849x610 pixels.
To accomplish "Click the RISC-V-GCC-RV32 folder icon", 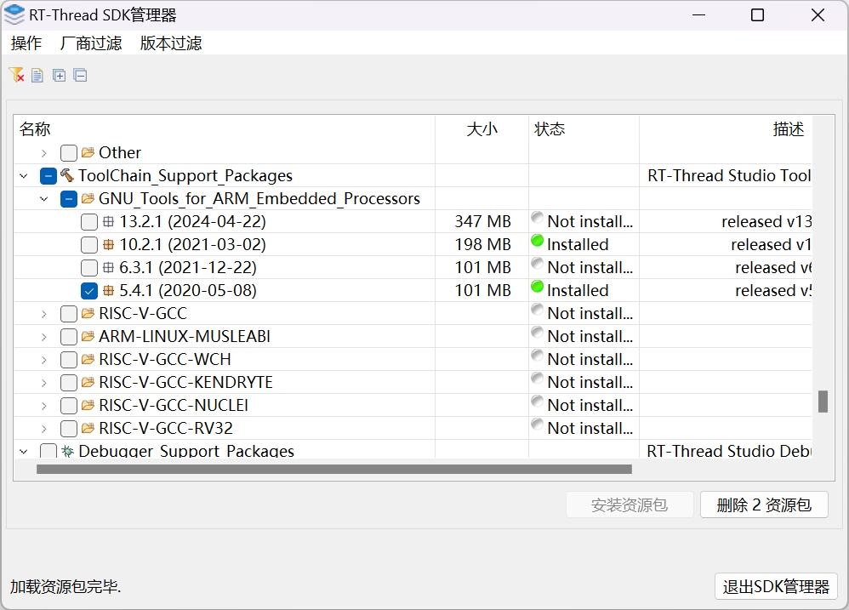I will pyautogui.click(x=88, y=429).
